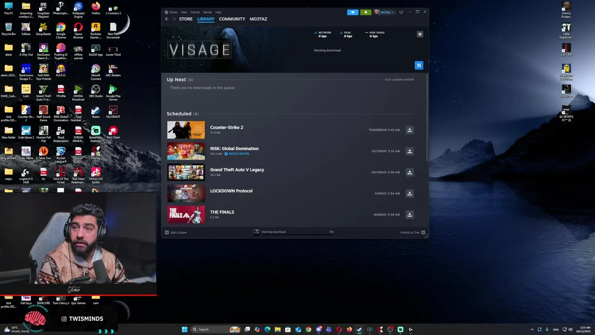
Task: Open the taskbar clock and date
Action: [x=582, y=329]
